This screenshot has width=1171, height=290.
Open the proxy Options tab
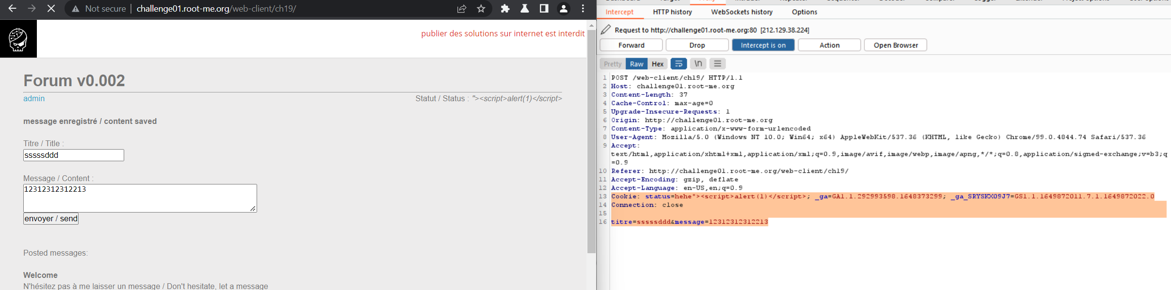[804, 12]
